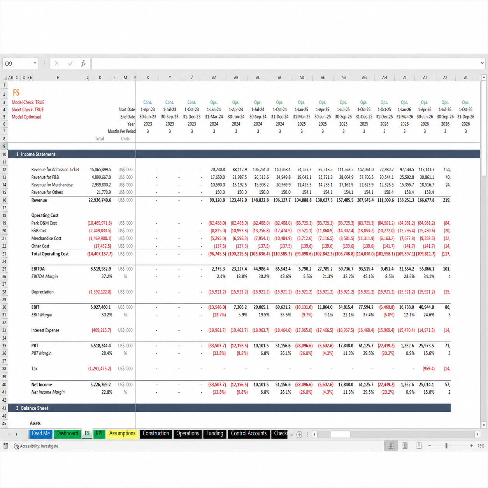
Task: Open the Name Box dropdown arrow
Action: pos(35,63)
